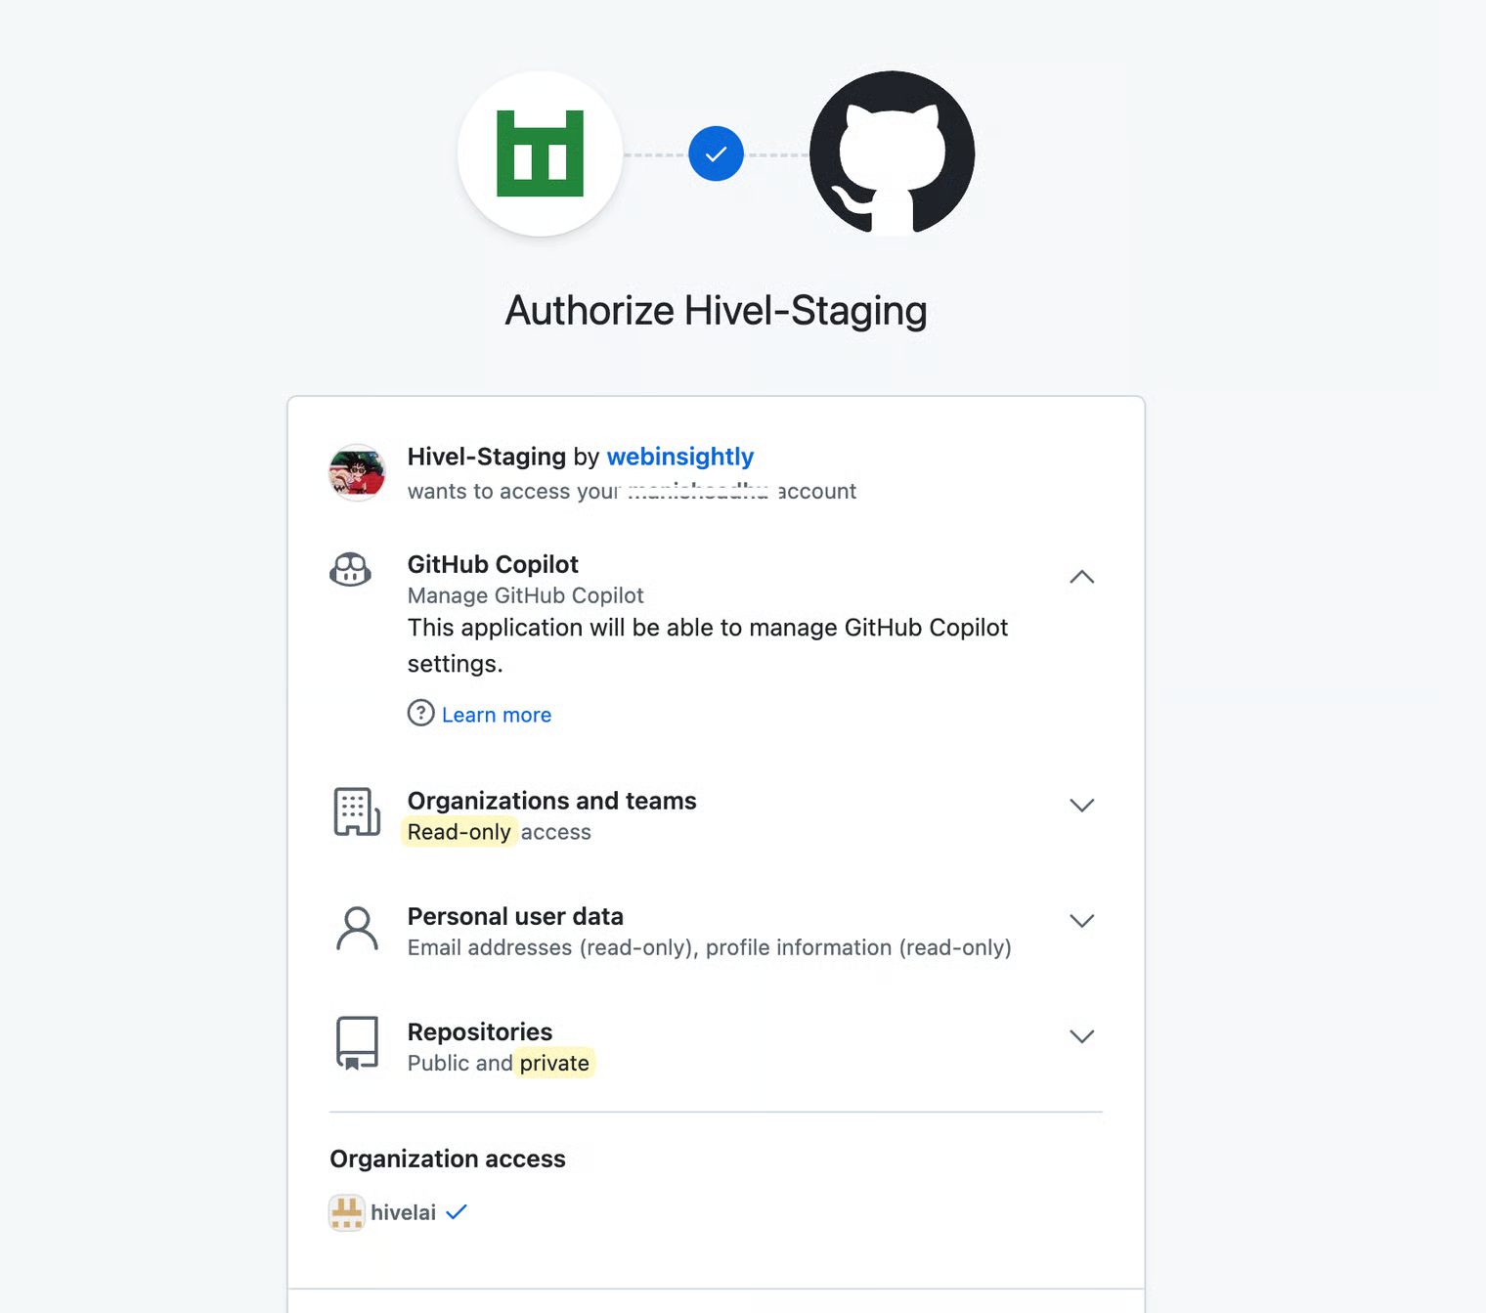Expand the Organizations and teams permissions
This screenshot has height=1313, width=1486.
click(x=1081, y=806)
